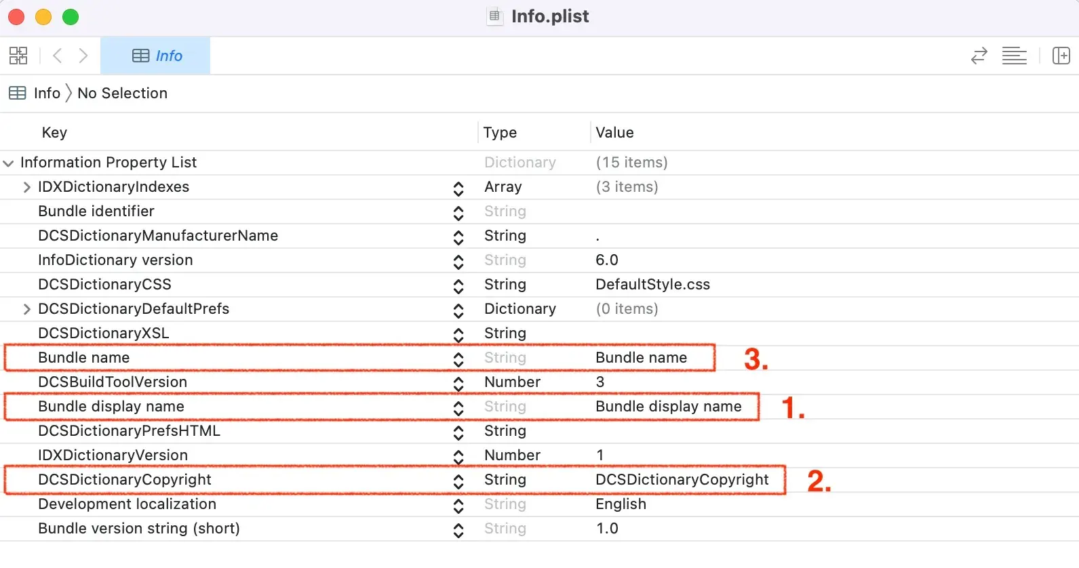Open key stepper for IDXDictionaryVersion
The width and height of the screenshot is (1079, 568).
tap(458, 457)
